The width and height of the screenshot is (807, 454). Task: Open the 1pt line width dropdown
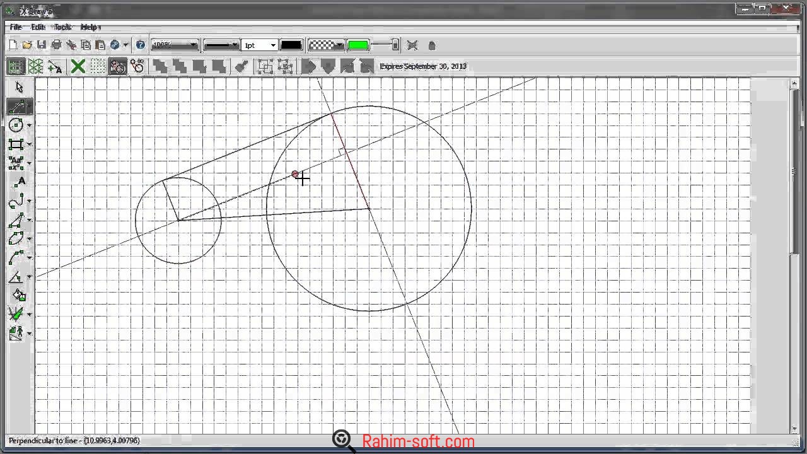[x=260, y=45]
